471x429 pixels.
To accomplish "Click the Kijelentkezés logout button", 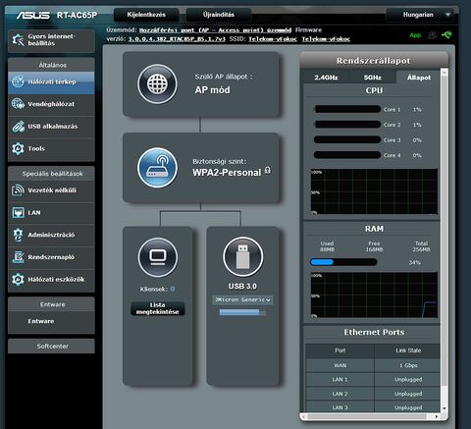I will click(x=146, y=15).
